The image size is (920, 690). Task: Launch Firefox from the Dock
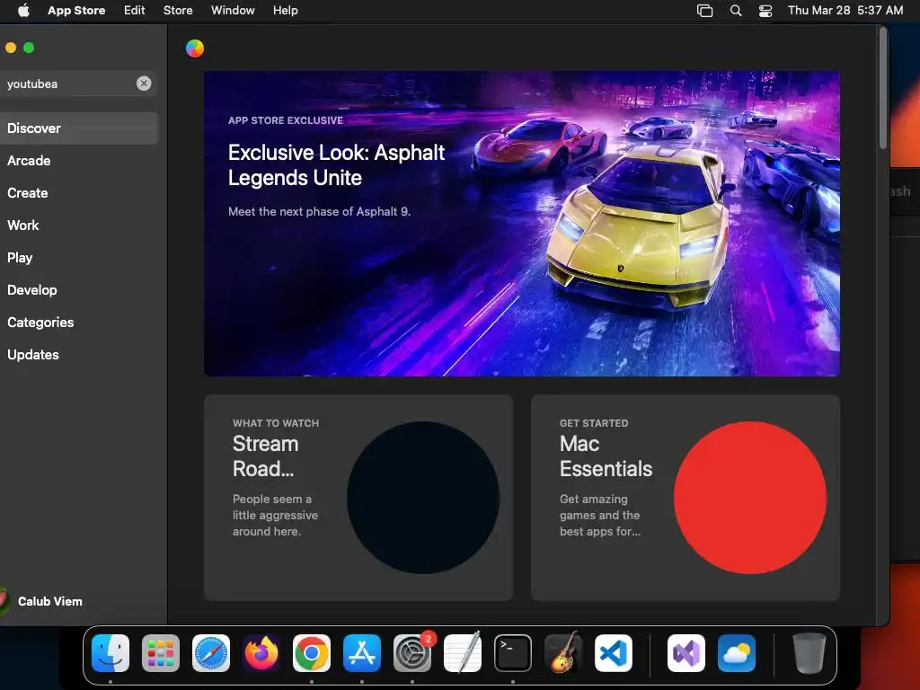pos(261,653)
